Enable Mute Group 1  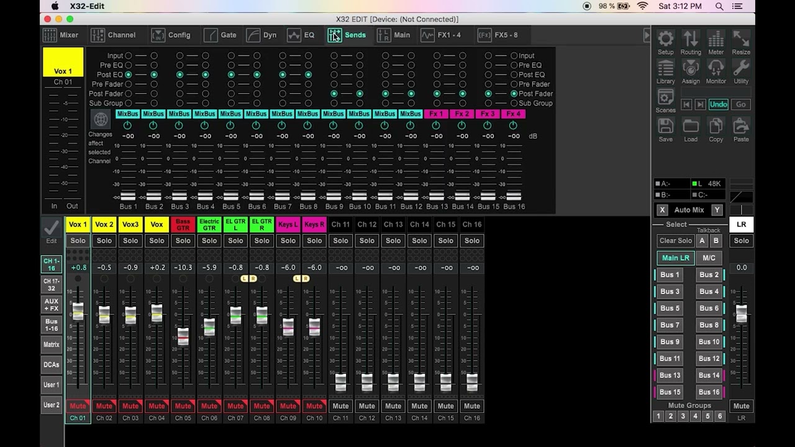(658, 417)
